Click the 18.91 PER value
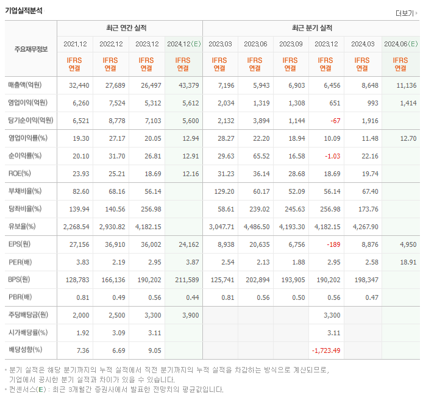 click(408, 262)
